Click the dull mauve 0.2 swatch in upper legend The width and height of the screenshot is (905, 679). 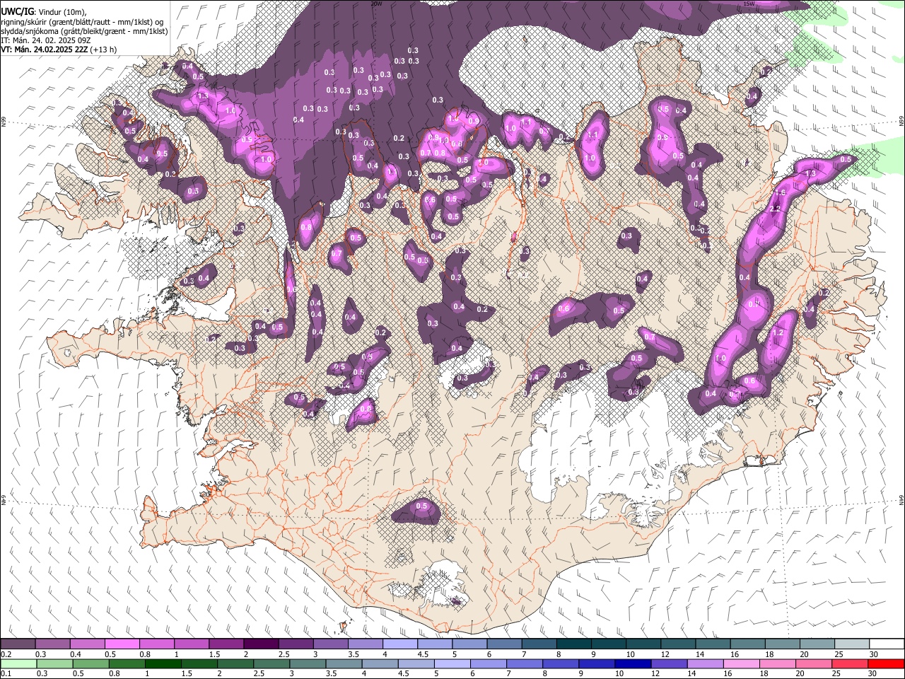coord(18,644)
